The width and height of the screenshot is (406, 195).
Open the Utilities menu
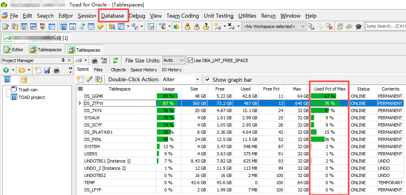tap(247, 16)
